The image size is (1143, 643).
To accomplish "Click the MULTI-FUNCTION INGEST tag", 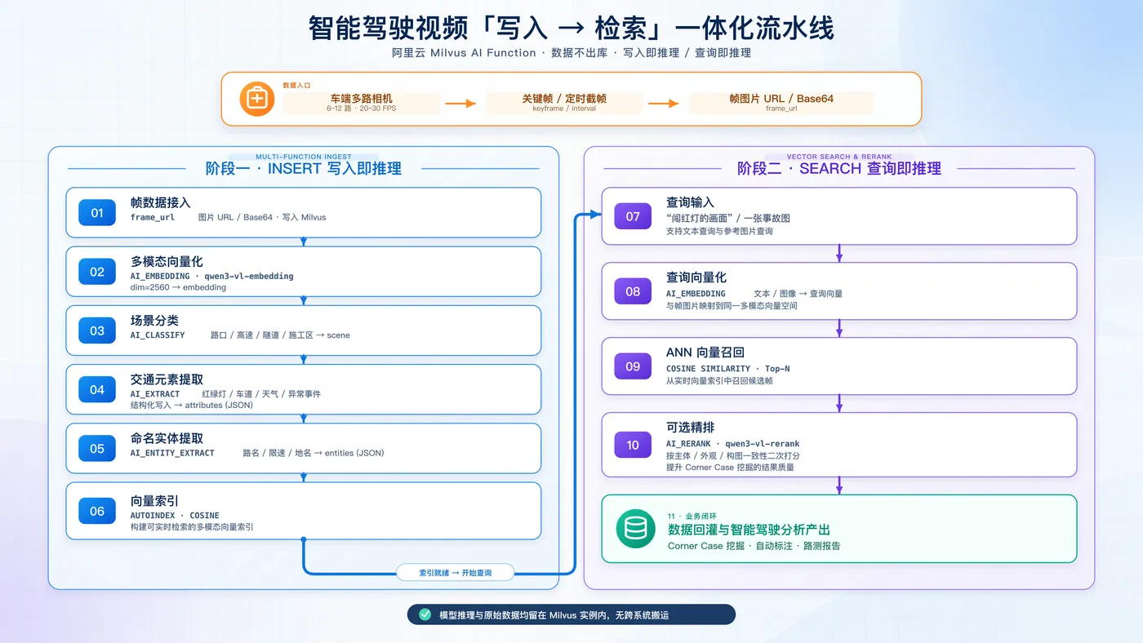I will coord(304,157).
